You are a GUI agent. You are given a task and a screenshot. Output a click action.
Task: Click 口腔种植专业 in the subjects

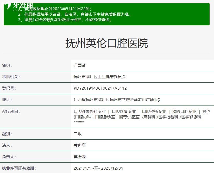pos(154,112)
